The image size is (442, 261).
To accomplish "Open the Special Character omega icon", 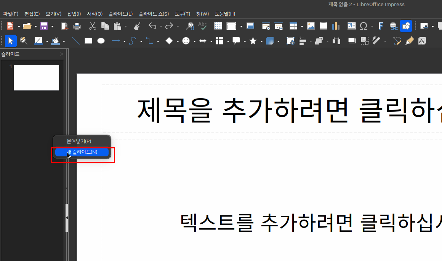I will coord(364,26).
